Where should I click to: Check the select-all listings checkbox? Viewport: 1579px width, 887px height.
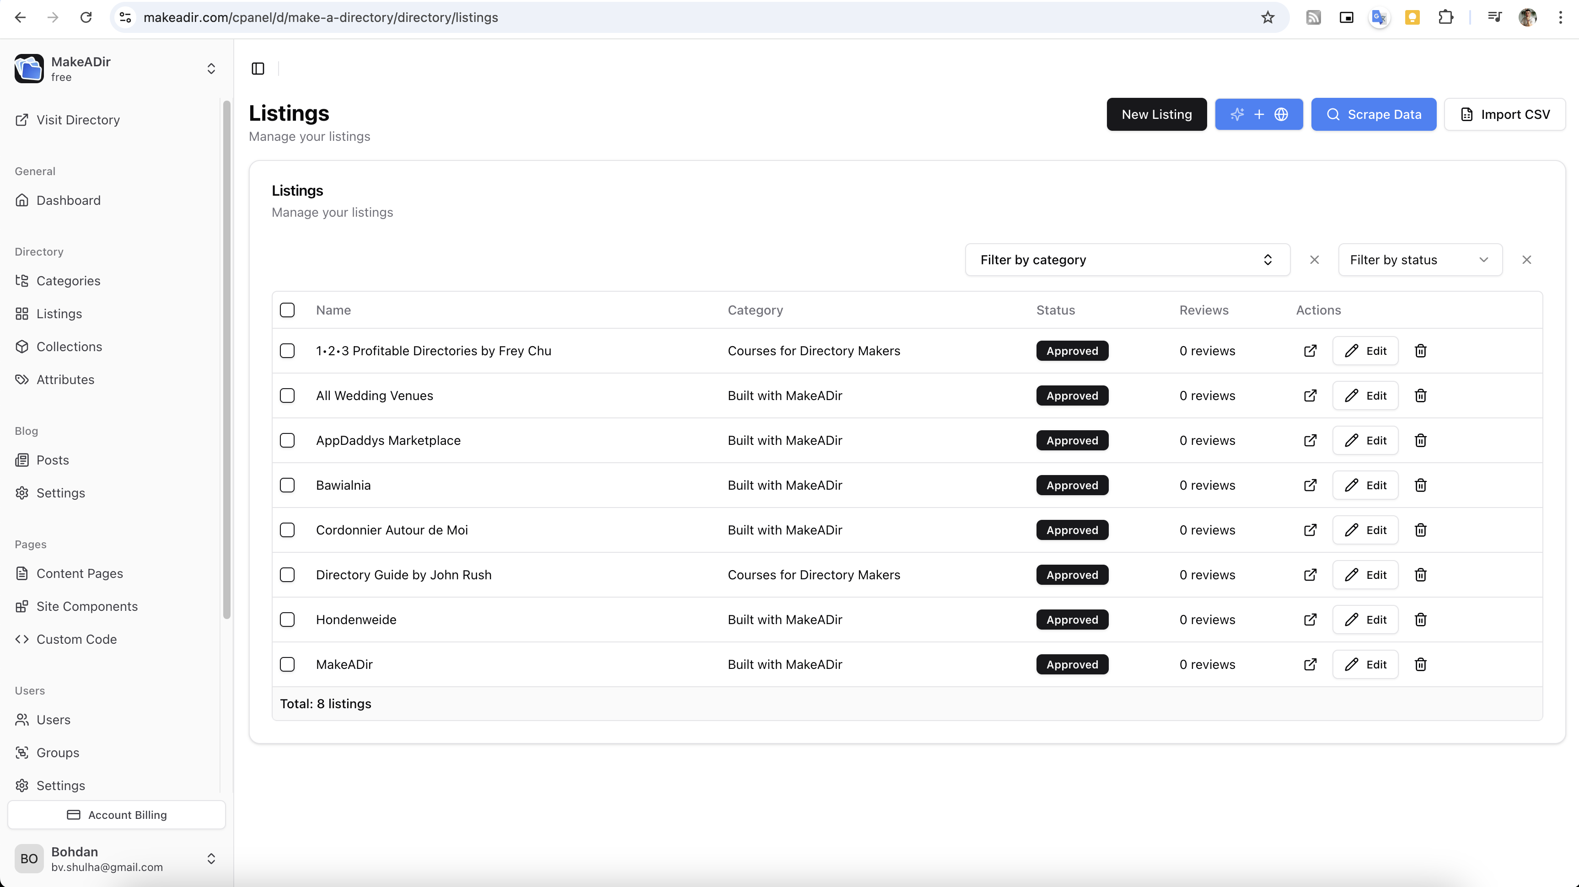(x=287, y=310)
